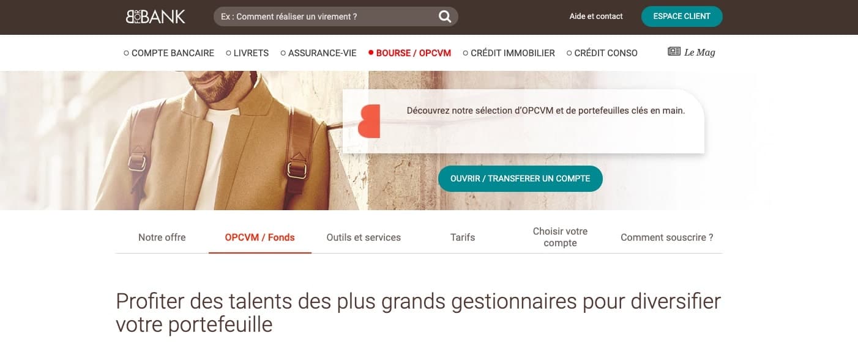Select the Compte Bancaire radio bullet
Viewport: 858px width, 355px height.
point(126,53)
